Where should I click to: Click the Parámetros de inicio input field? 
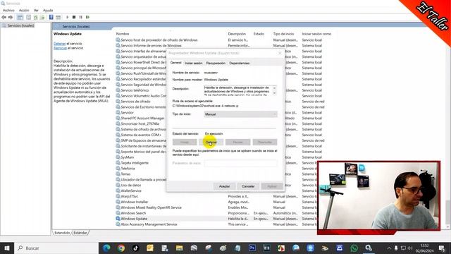(241, 163)
